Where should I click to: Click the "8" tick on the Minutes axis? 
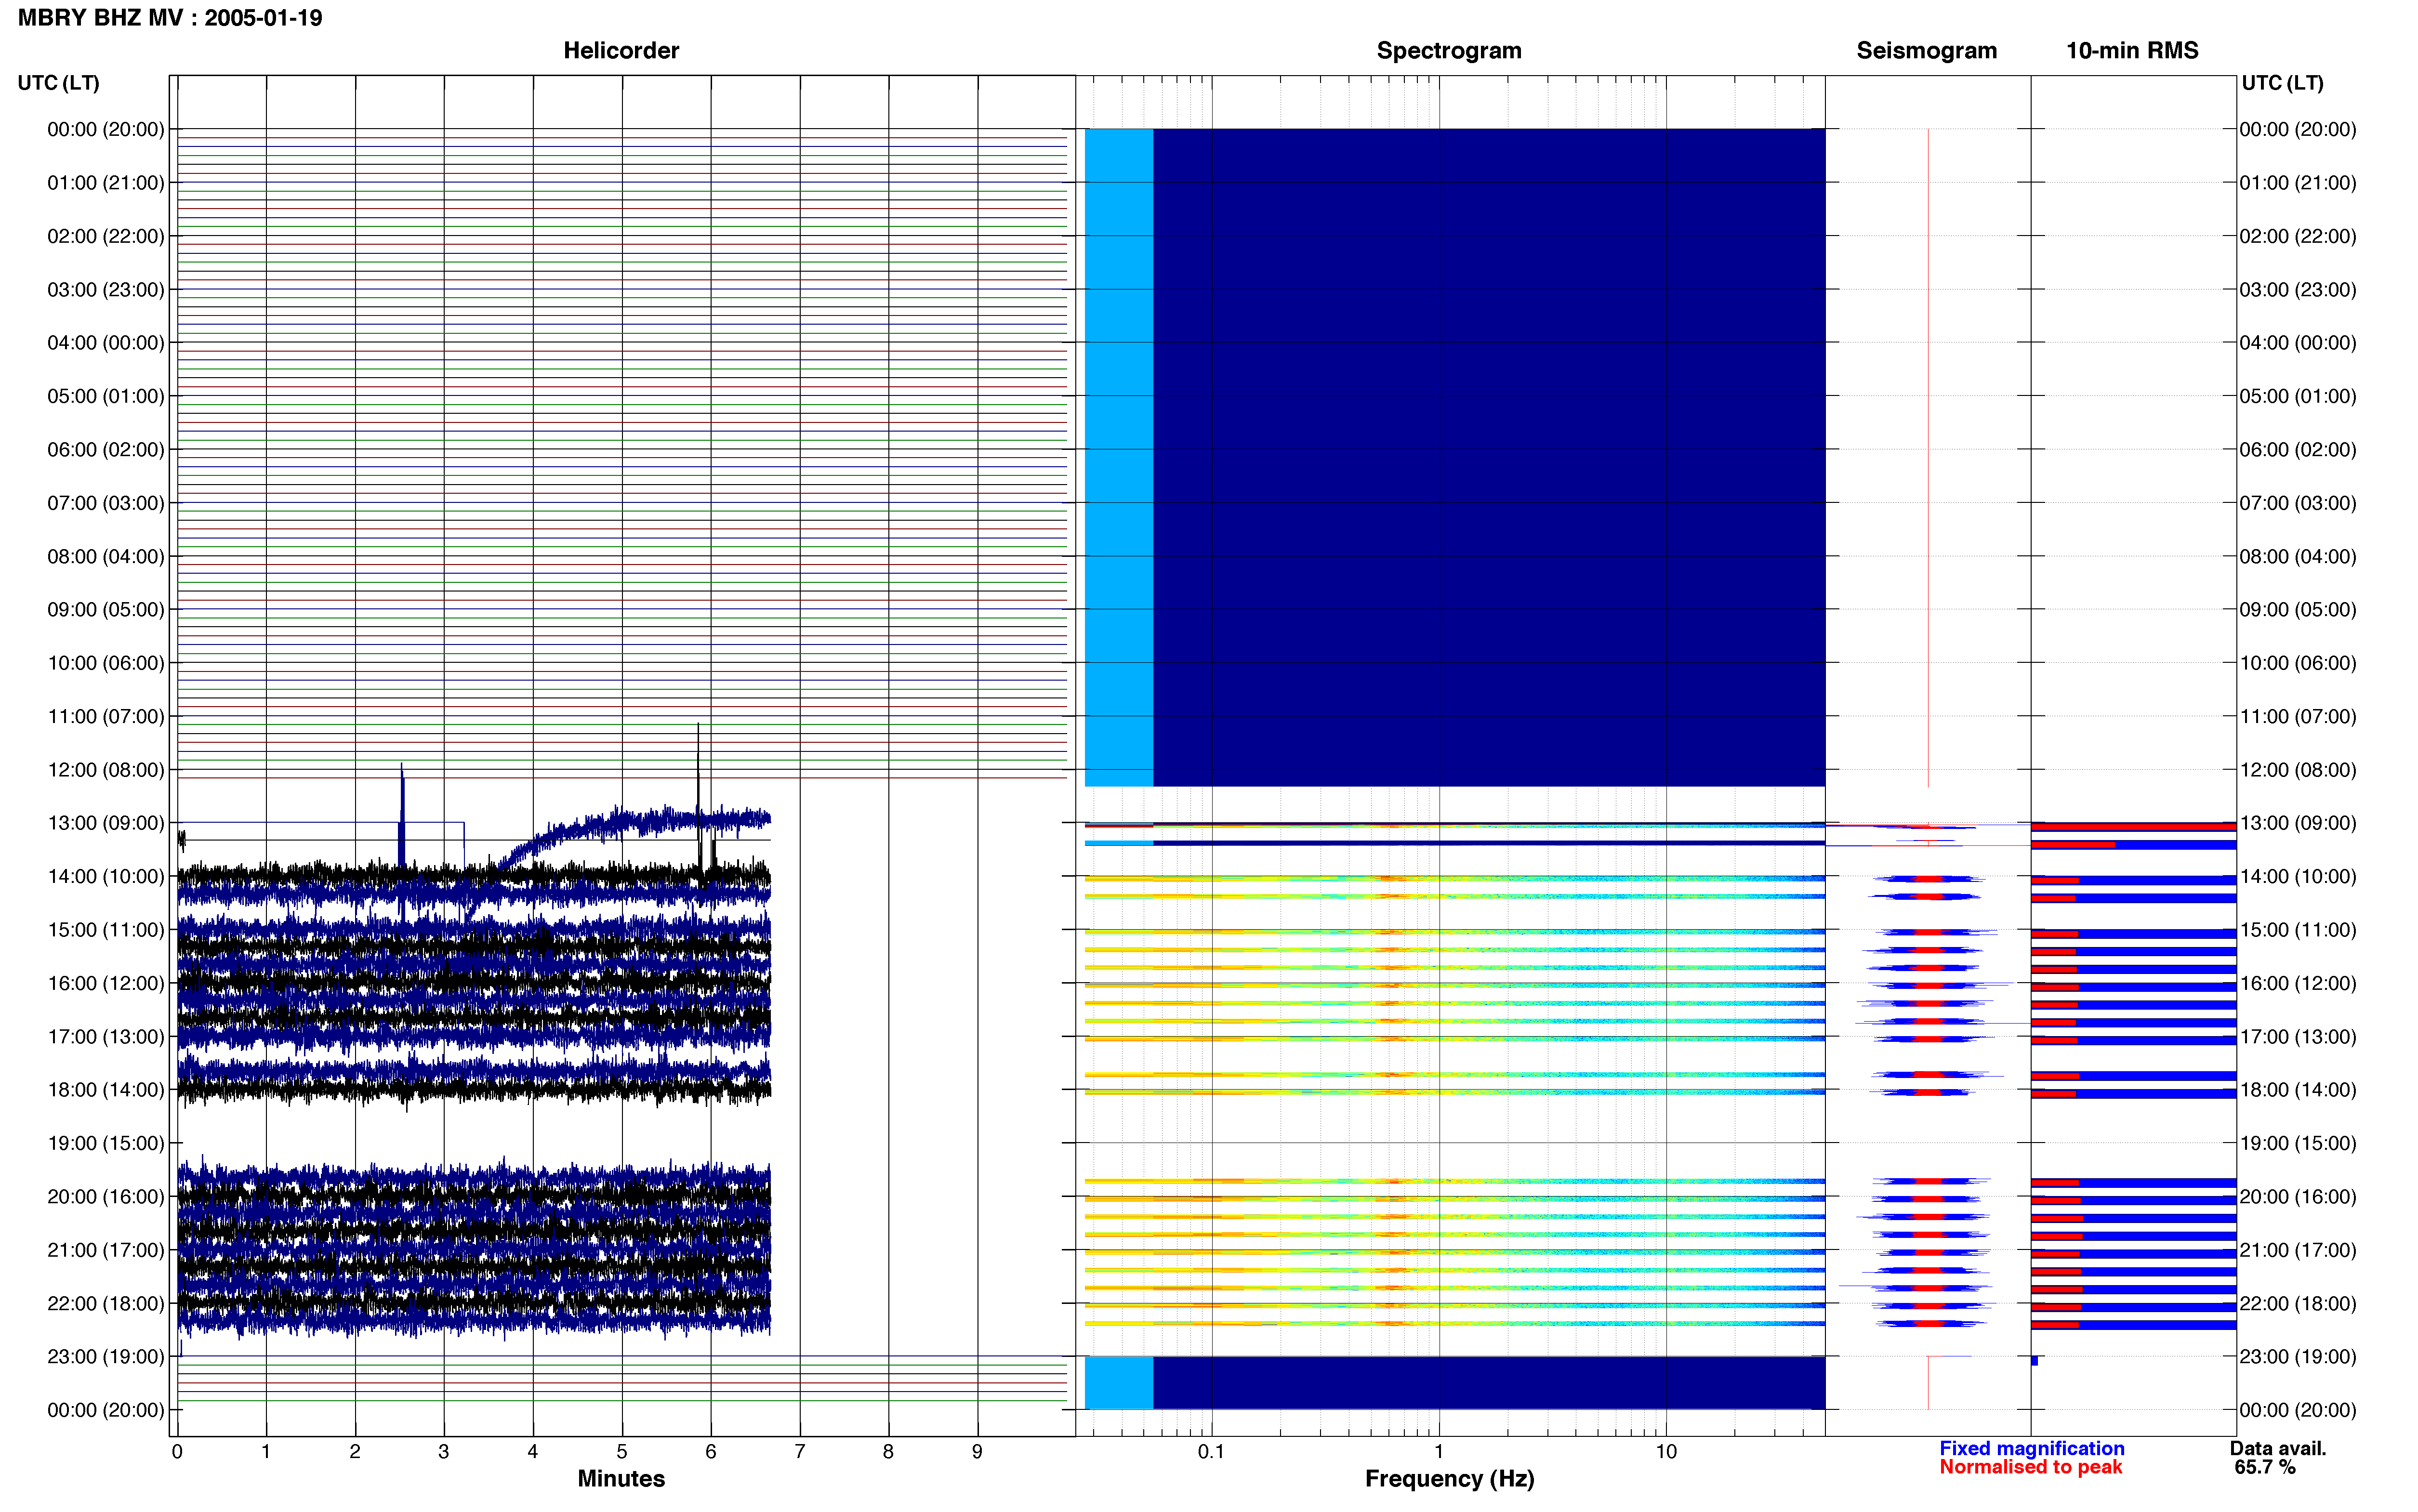[x=888, y=1451]
